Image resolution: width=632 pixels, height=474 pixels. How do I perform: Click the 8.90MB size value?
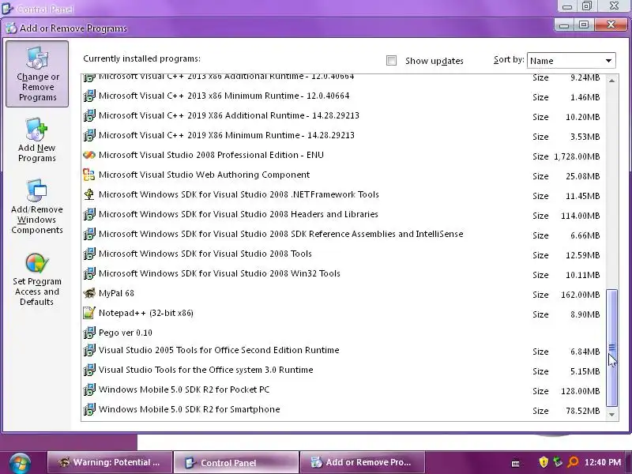[x=585, y=314]
